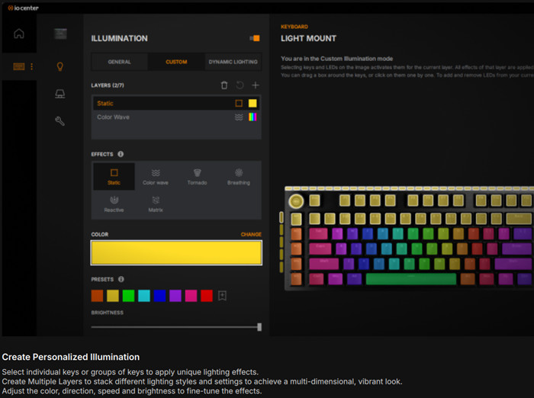Click the io center logo
Viewport: 534px width, 398px height.
pyautogui.click(x=23, y=8)
